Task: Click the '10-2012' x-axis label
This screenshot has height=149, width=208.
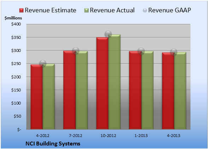Action: point(108,136)
